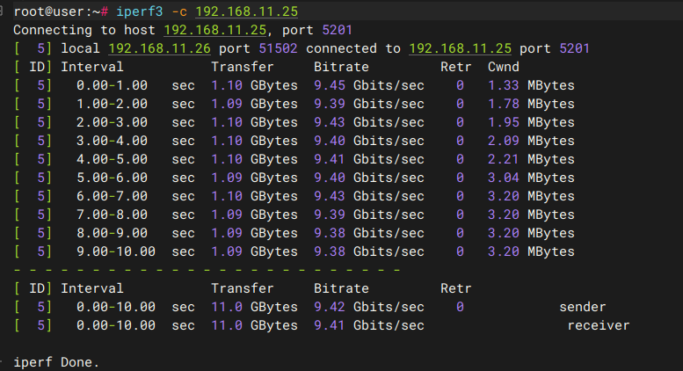Click the Cwnd column header

pos(503,67)
